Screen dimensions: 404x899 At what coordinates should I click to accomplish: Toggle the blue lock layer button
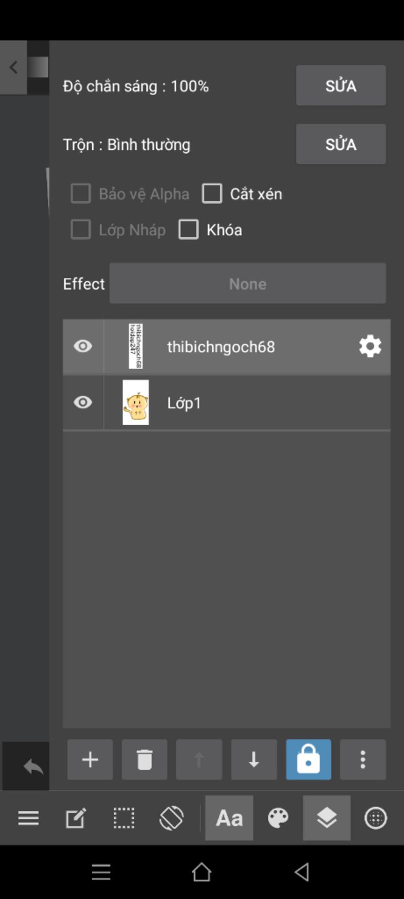coord(309,759)
